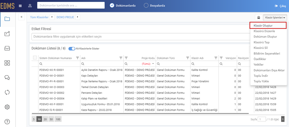Open the folders section in sidebar
289x127 pixels.
coord(7,19)
